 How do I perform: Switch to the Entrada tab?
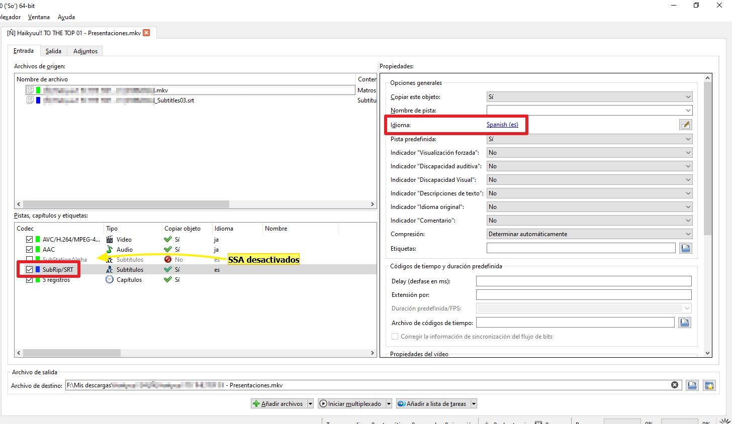[x=24, y=51]
